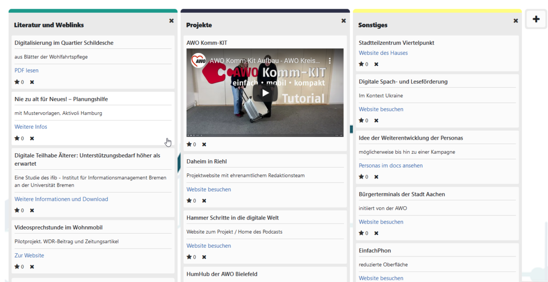
Task: Select the Projekte column title
Action: [199, 25]
